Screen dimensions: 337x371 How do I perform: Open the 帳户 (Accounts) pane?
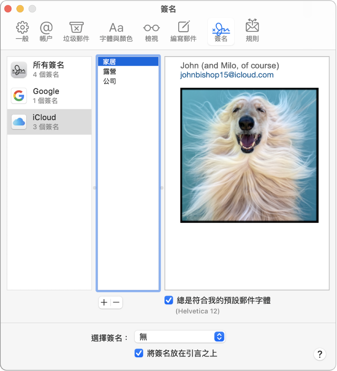(x=46, y=32)
